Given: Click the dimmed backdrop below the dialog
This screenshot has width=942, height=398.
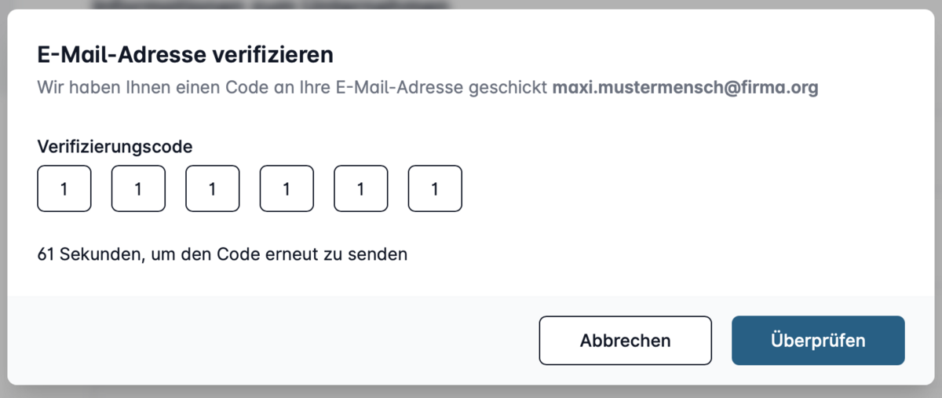Looking at the screenshot, I should click(471, 392).
